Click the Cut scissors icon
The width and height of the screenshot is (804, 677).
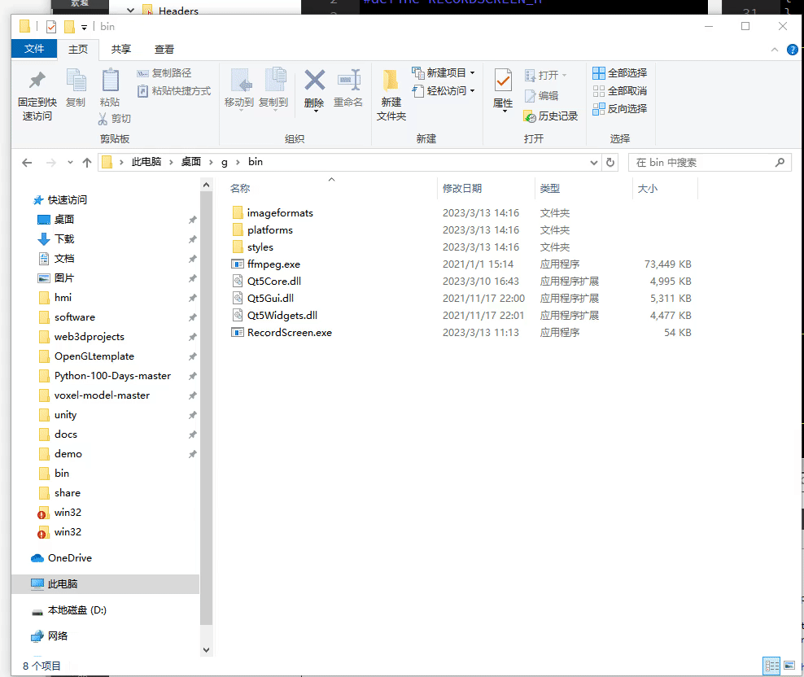(103, 119)
